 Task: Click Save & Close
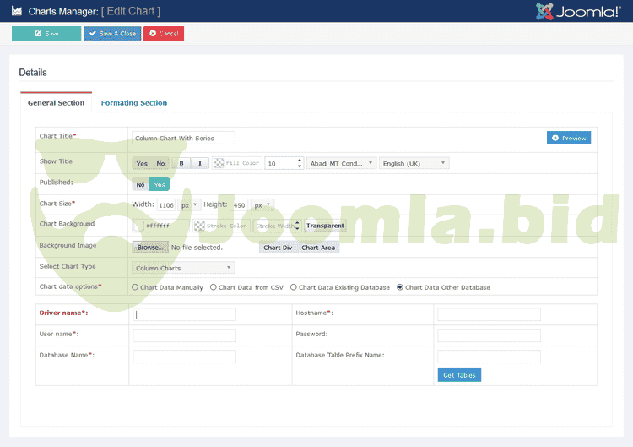coord(111,34)
